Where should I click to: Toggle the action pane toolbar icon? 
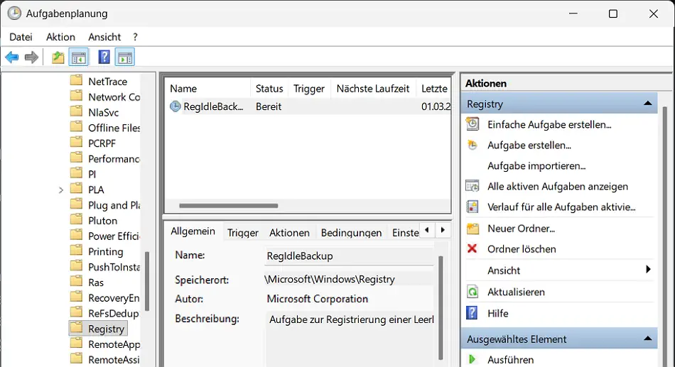(125, 57)
